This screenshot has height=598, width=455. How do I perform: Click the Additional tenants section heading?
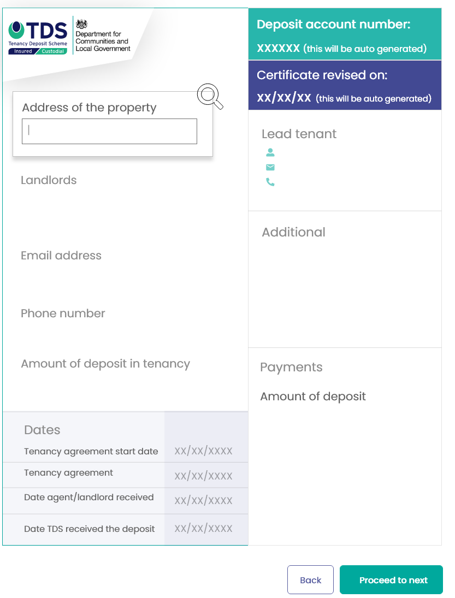[293, 232]
